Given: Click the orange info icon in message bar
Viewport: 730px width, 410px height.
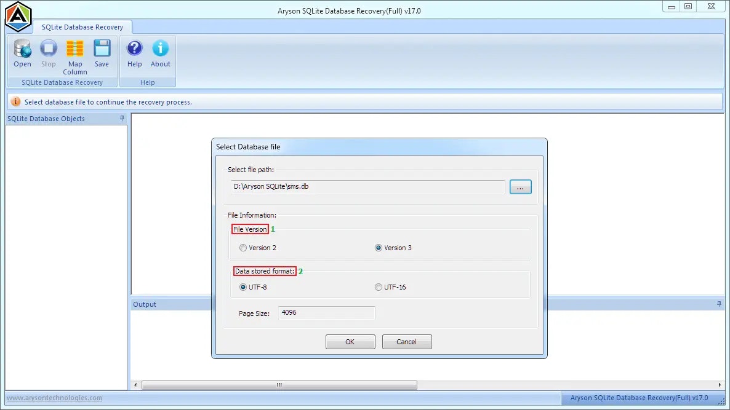Looking at the screenshot, I should [x=15, y=102].
